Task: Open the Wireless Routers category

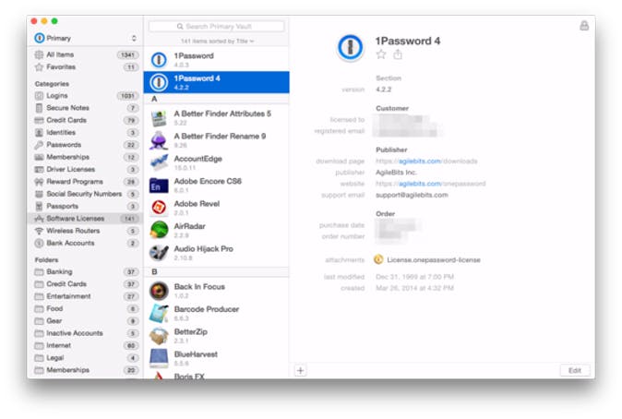Action: tap(85, 231)
